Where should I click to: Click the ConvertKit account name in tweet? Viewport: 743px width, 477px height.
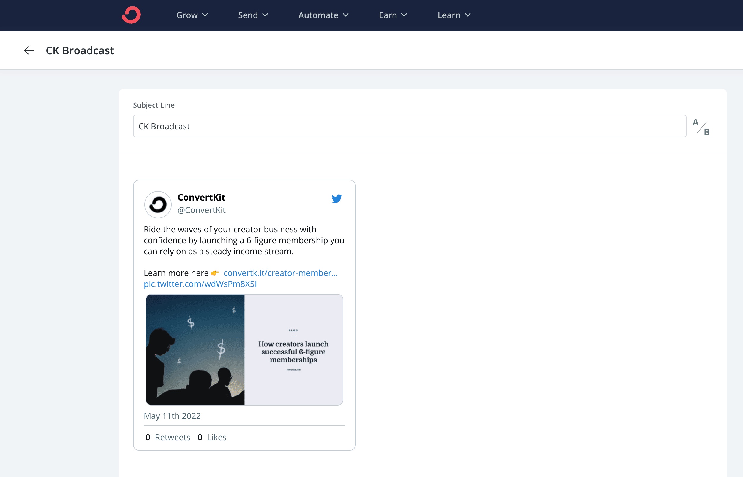pos(201,197)
